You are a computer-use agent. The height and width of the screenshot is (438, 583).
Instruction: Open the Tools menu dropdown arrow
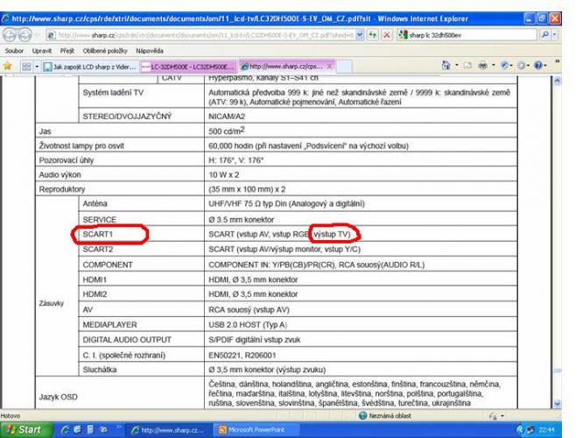[528, 66]
